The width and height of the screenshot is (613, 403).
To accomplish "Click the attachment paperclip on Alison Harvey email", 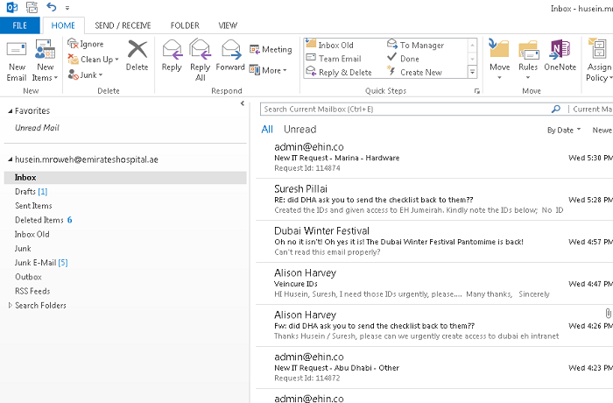I will coord(608,313).
